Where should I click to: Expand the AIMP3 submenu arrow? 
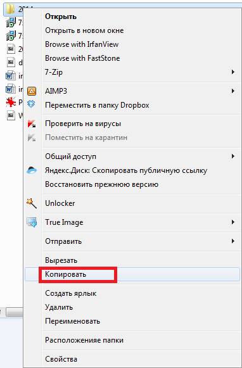point(233,91)
